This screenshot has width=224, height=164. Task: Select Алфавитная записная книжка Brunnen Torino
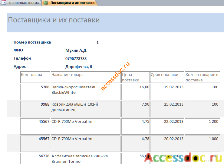click(x=86, y=159)
